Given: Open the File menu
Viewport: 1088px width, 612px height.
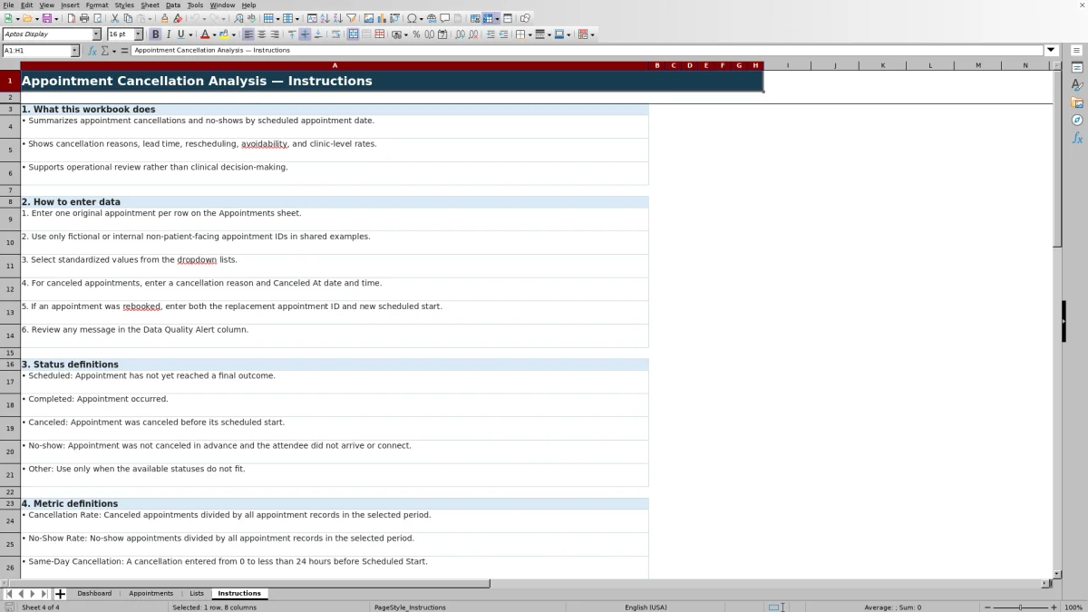Looking at the screenshot, I should point(8,5).
